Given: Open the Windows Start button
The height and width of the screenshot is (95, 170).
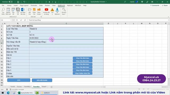Looking at the screenshot, I should (x=2, y=93).
